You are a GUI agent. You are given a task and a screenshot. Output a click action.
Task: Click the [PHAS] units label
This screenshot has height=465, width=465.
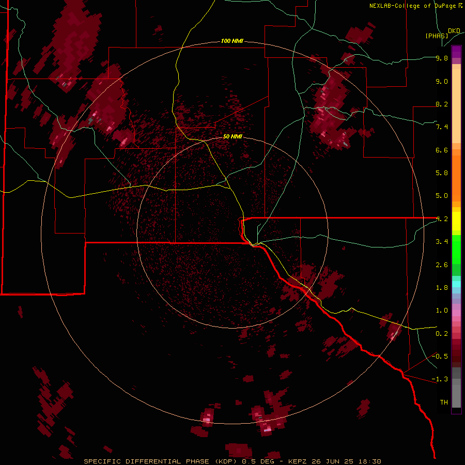(x=437, y=36)
